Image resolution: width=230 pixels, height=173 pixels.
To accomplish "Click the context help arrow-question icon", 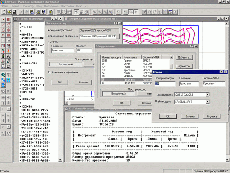I will pos(44,12).
